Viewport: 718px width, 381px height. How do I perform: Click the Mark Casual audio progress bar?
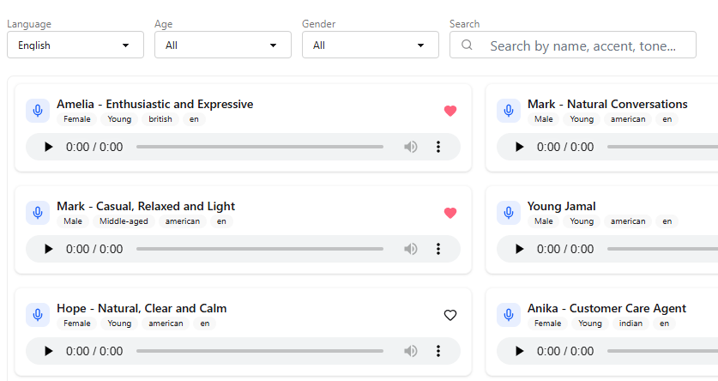pos(259,249)
